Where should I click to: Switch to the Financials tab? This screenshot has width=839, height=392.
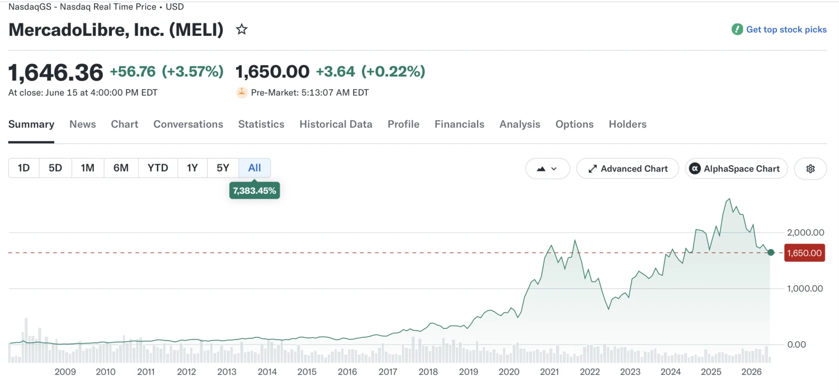click(460, 125)
